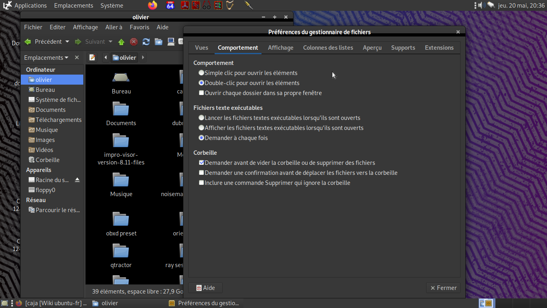Image resolution: width=547 pixels, height=308 pixels.
Task: Open the Editer menu
Action: pyautogui.click(x=58, y=27)
